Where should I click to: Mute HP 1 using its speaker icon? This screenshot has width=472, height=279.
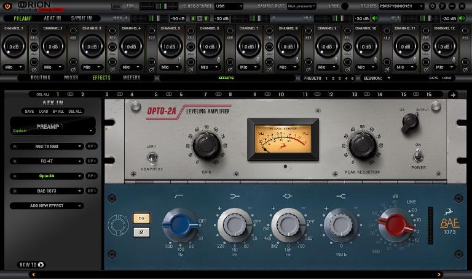click(x=375, y=18)
